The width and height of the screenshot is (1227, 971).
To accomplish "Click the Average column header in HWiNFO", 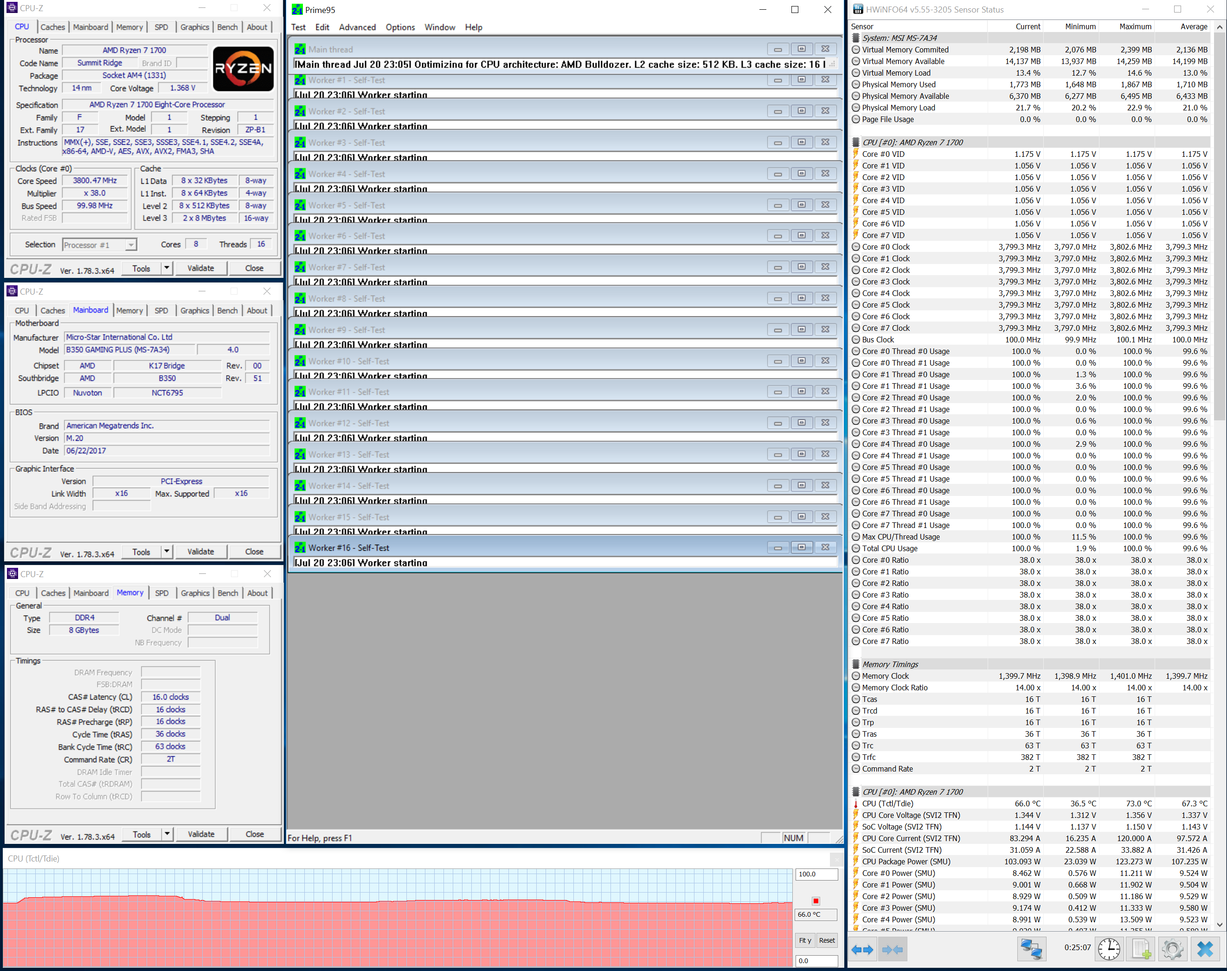I will [1182, 27].
